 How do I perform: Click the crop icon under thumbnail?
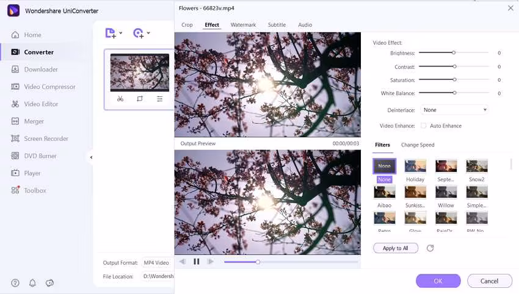tap(140, 99)
